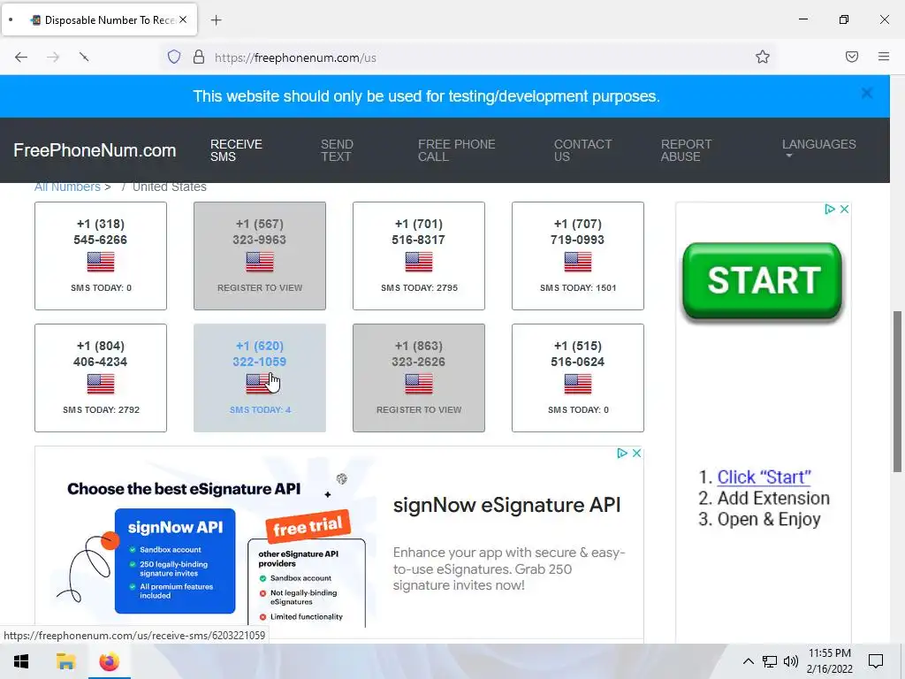Viewport: 905px width, 679px height.
Task: Select the Disposable Number browser tab
Action: 99,19
